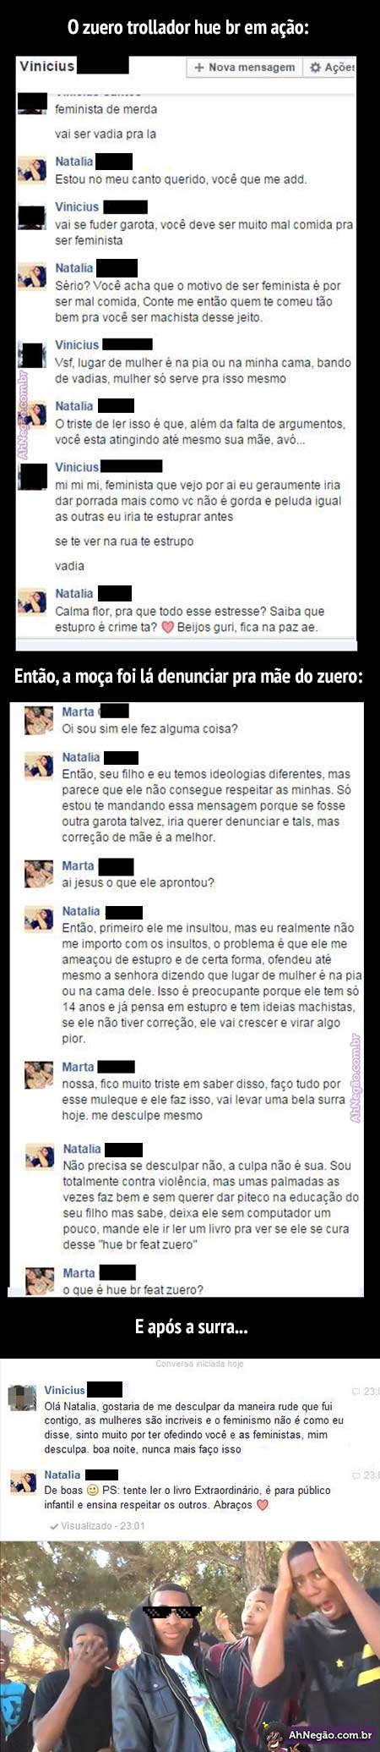This screenshot has height=1752, width=380.
Task: Click the gear icon beside Ações
Action: 315,67
